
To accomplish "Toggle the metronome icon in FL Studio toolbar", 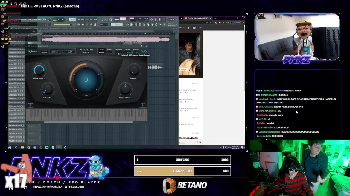I will [x=79, y=19].
